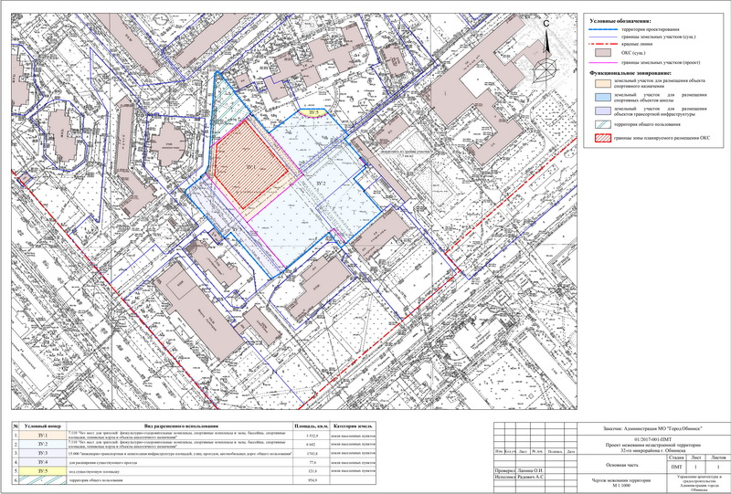
Task: Select the yellow ЗУ:5 cell in the table
Action: [x=43, y=471]
